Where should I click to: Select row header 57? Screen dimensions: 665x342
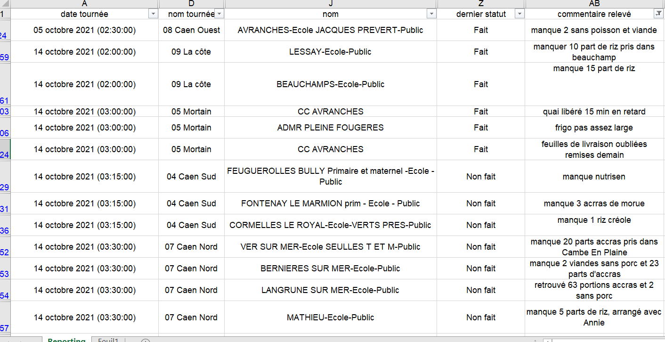[5, 318]
